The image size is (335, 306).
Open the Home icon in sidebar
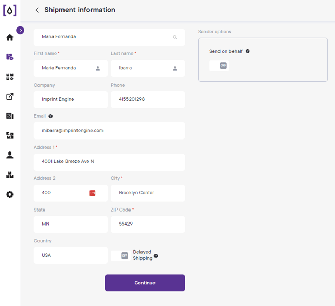(x=10, y=37)
